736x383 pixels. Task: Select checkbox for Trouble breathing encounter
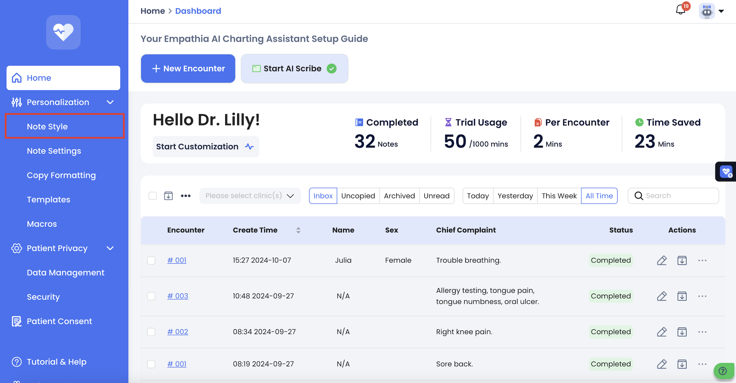click(151, 261)
